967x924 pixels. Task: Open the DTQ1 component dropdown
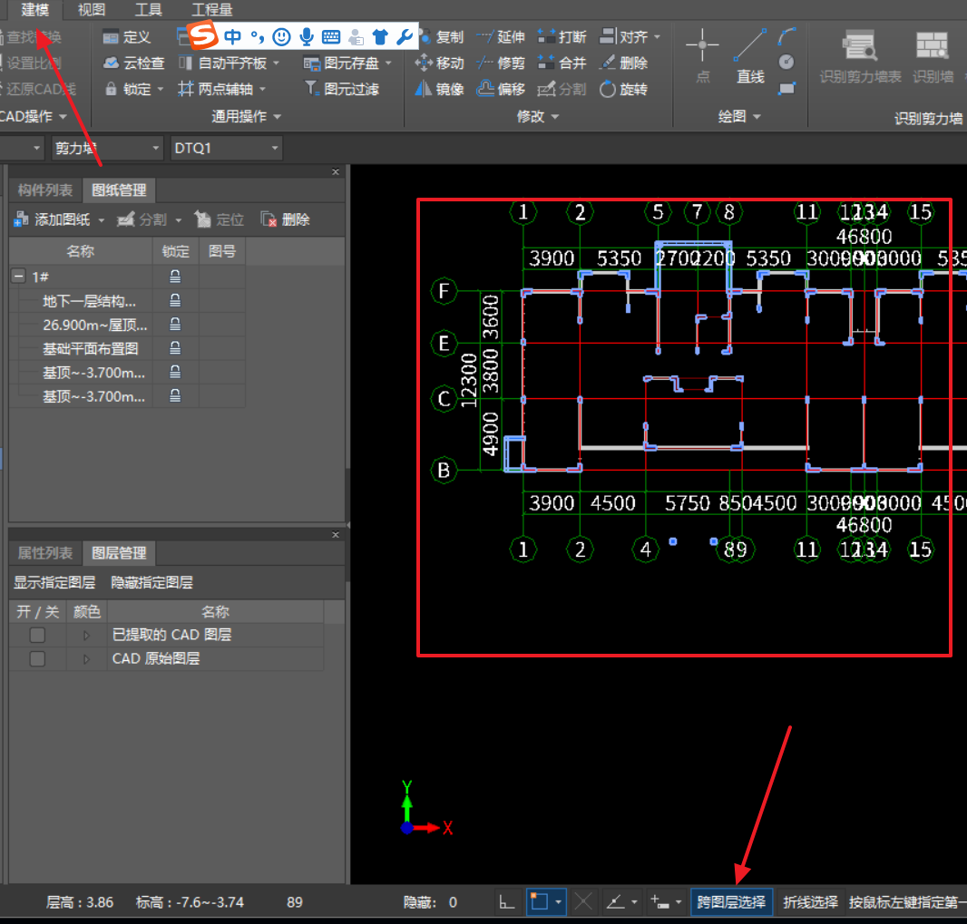pos(226,148)
